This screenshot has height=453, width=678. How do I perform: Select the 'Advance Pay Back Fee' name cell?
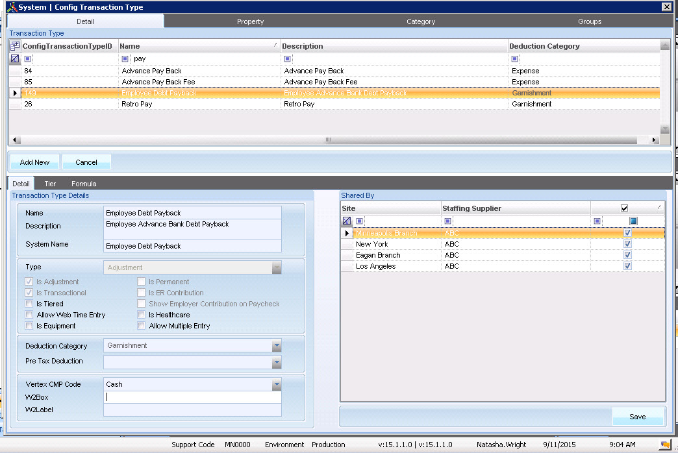click(199, 82)
